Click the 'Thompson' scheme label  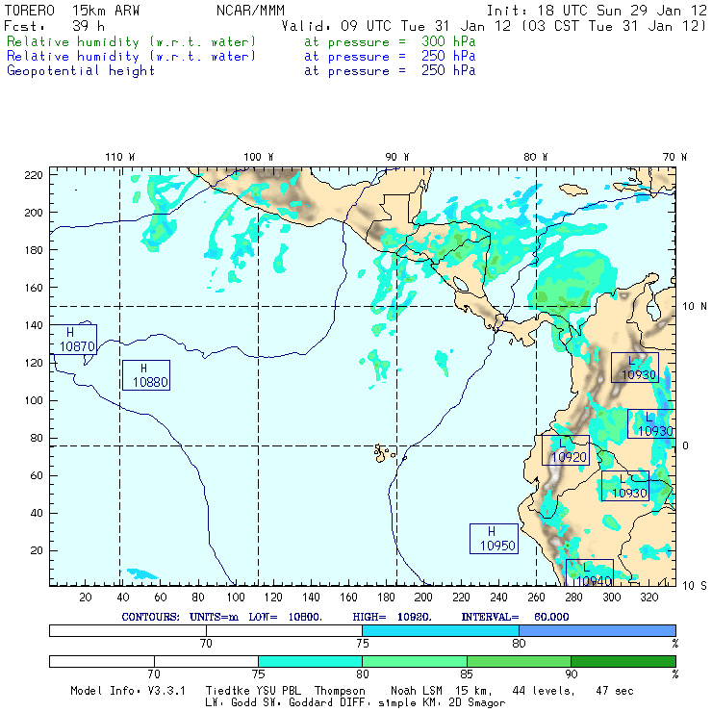click(340, 691)
